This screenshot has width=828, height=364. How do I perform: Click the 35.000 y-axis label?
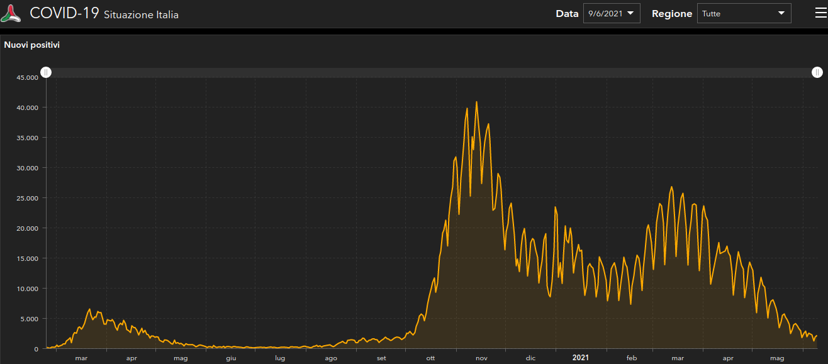[28, 138]
